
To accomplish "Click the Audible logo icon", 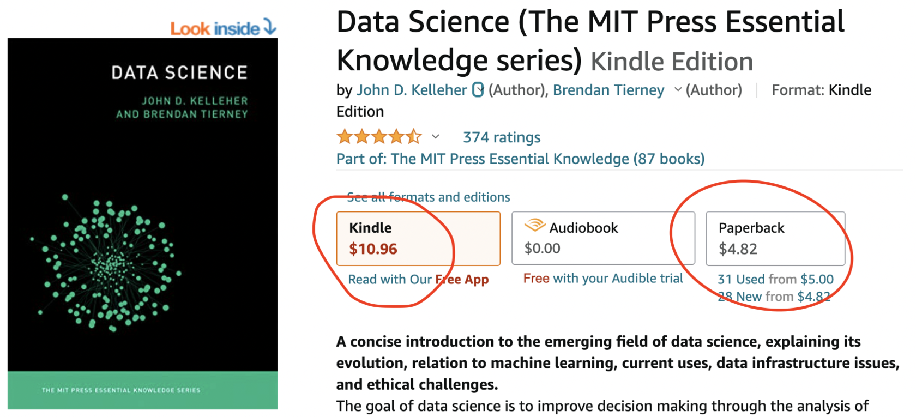I will [x=535, y=225].
